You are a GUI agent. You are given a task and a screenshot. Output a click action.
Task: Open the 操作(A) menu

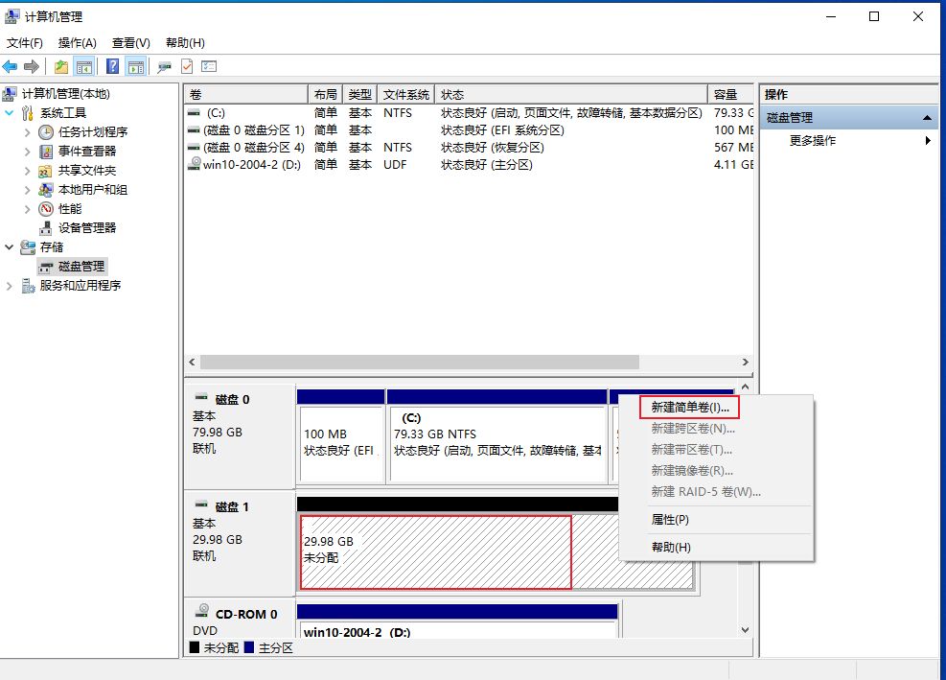click(77, 43)
